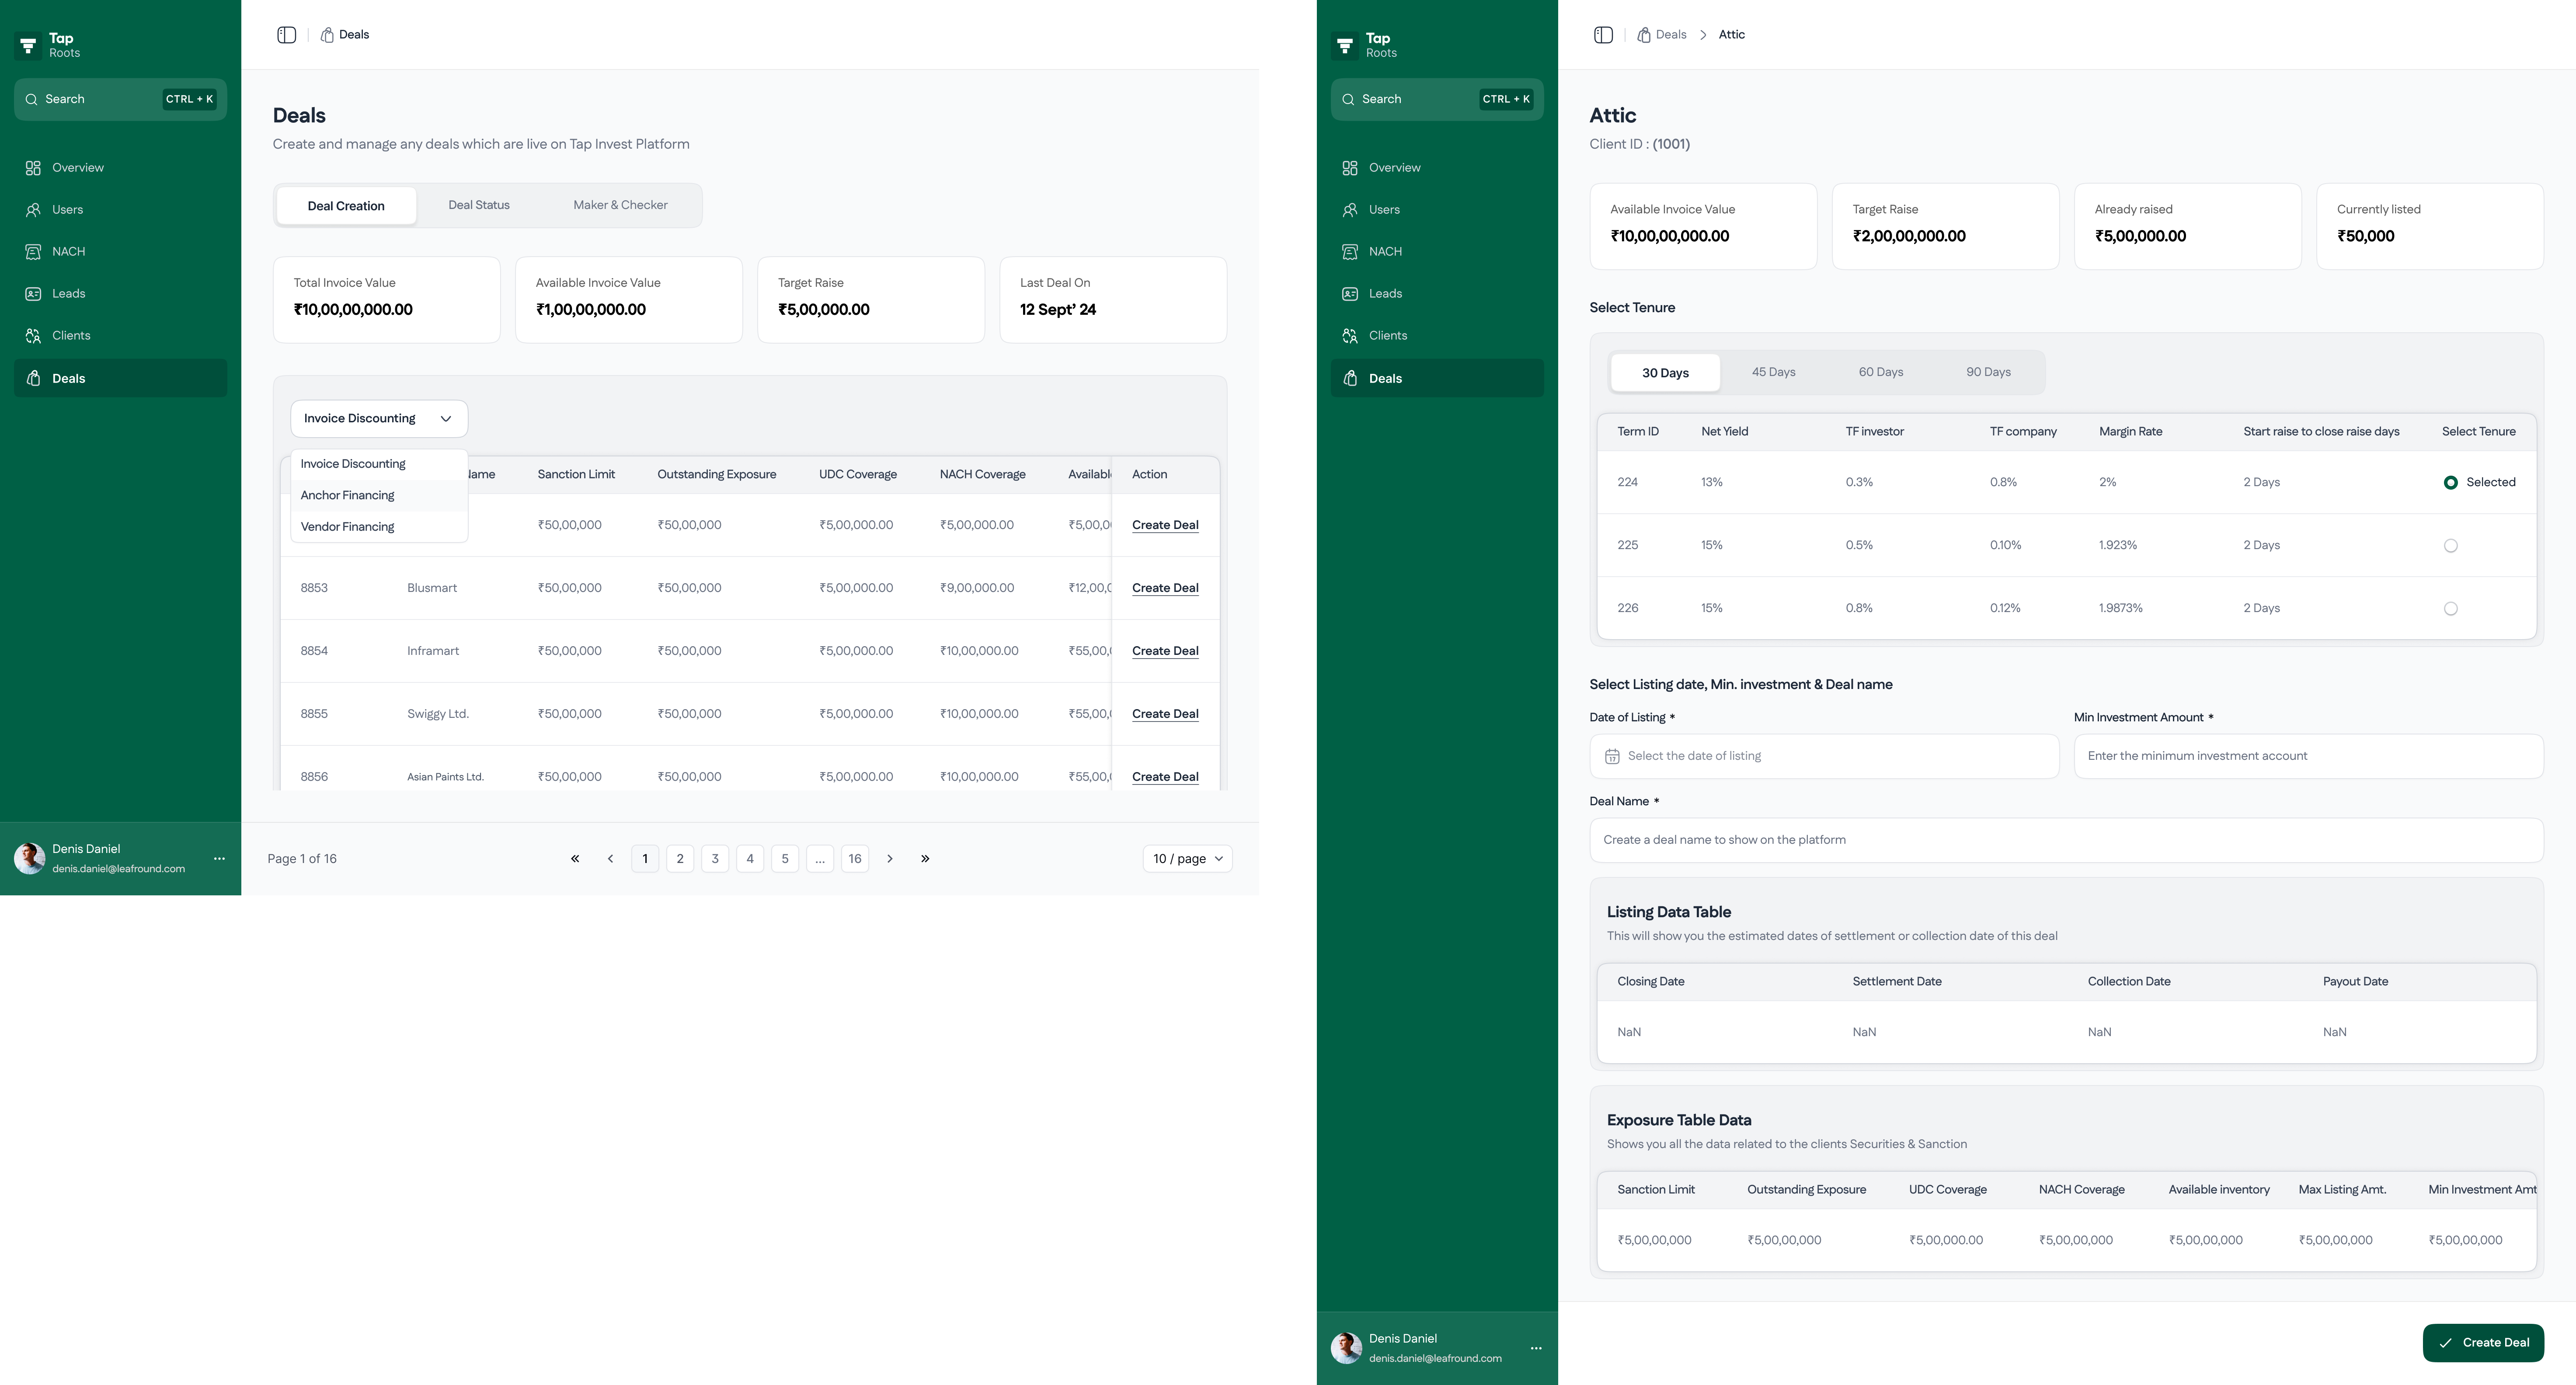Switch to Maker & Checker tab
Viewport: 2576px width, 1385px height.
(x=620, y=205)
